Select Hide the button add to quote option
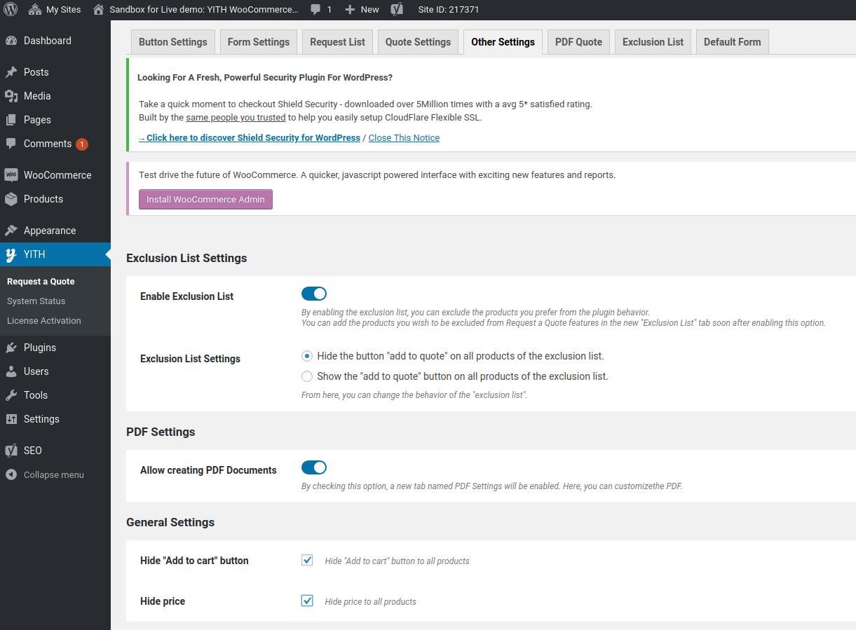856x630 pixels. (307, 356)
